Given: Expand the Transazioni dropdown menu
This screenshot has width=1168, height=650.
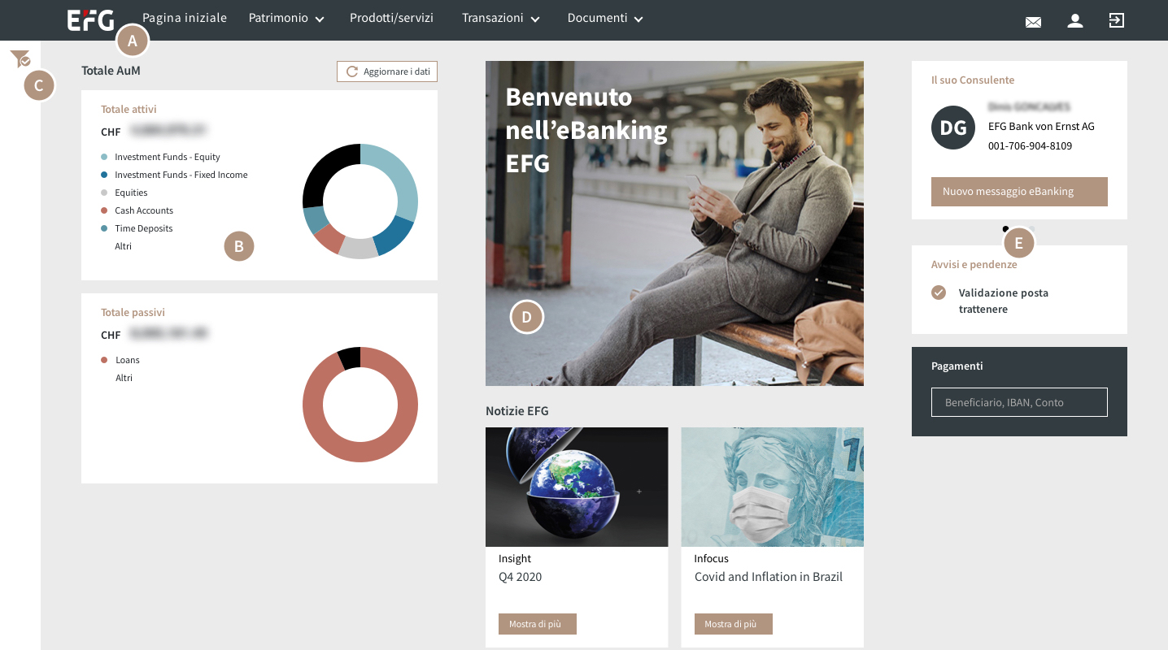Looking at the screenshot, I should [x=500, y=19].
